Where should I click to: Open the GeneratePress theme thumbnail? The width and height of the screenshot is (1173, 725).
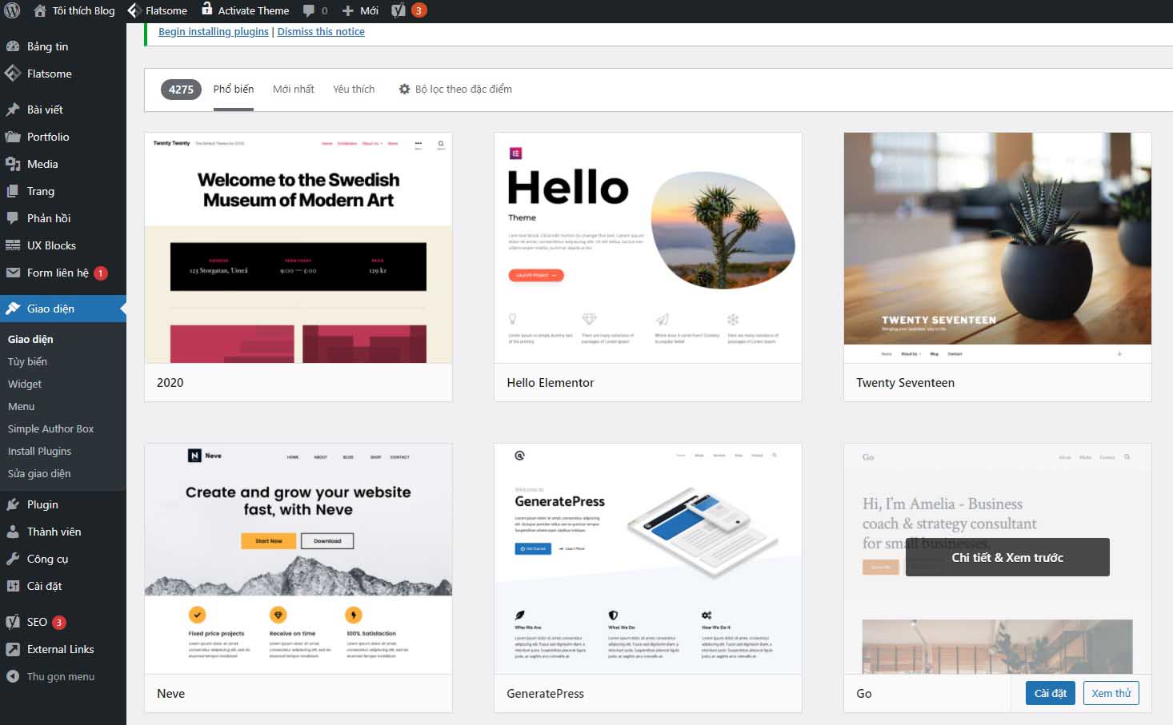(648, 559)
